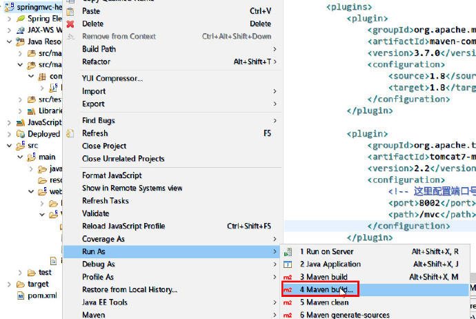Collapse the src folder node
Image resolution: width=476 pixels, height=319 pixels.
pos(9,146)
